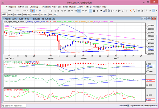
Task: Select the second trendline drawing tool after the bell
Action: (116, 10)
